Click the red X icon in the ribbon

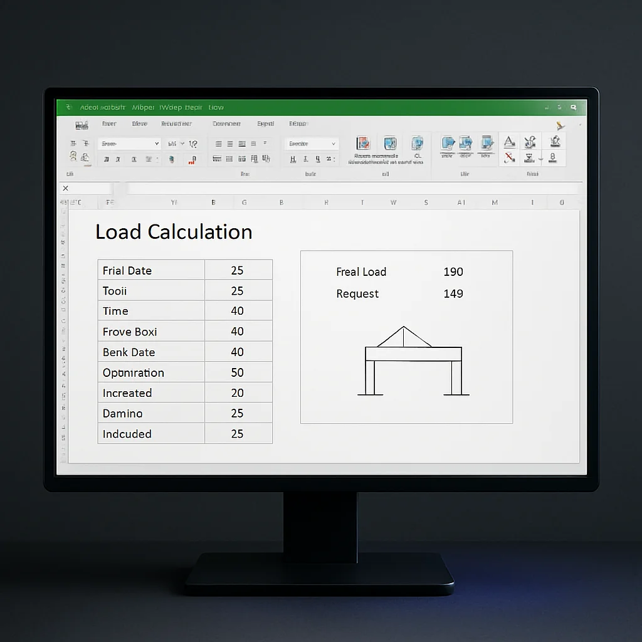(x=509, y=157)
